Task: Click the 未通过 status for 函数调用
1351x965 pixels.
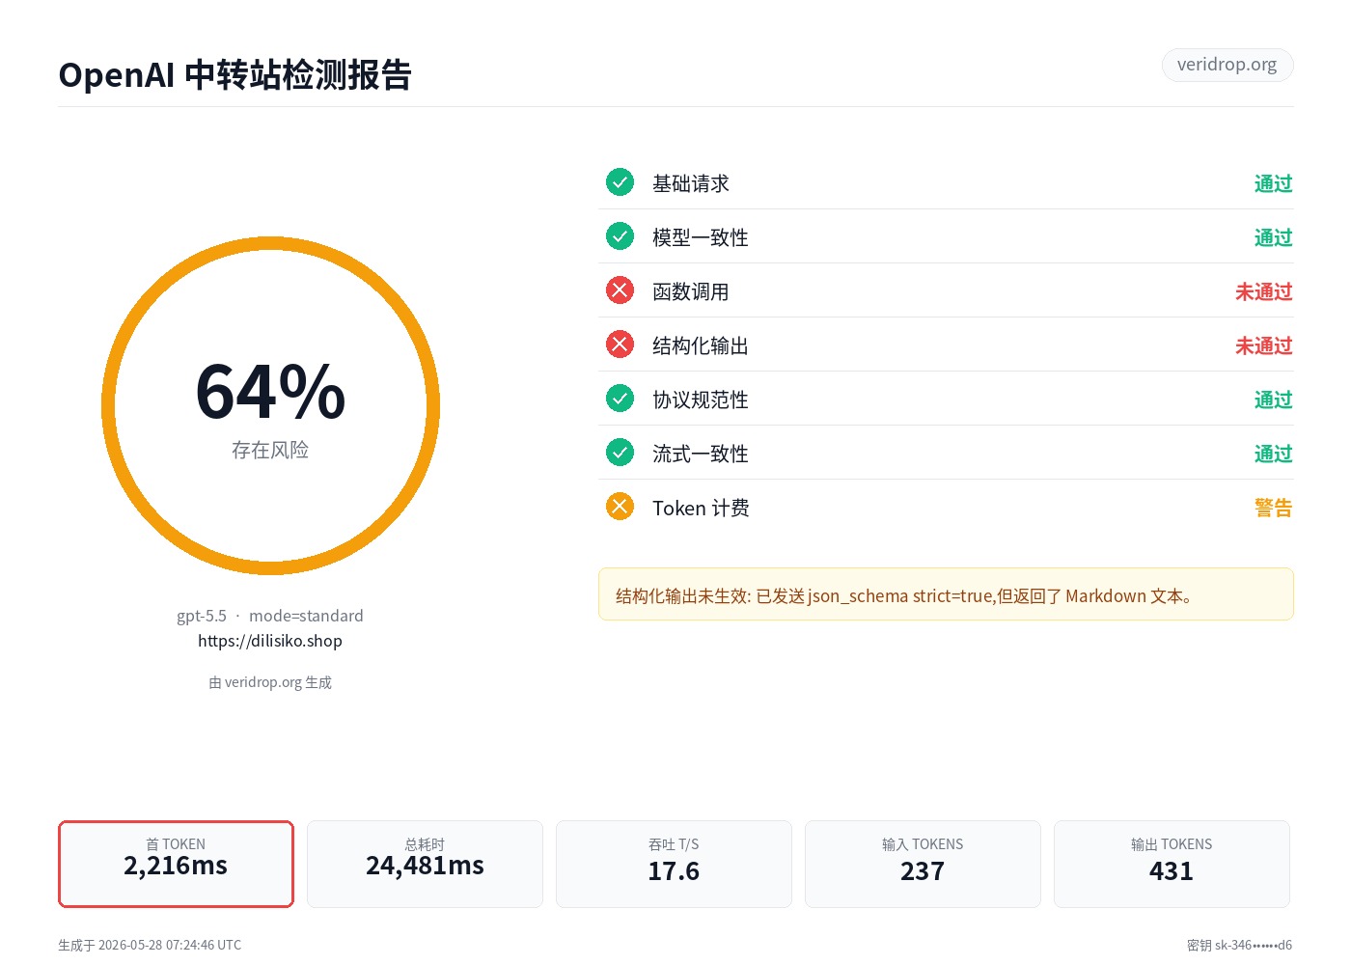Action: pos(1263,291)
